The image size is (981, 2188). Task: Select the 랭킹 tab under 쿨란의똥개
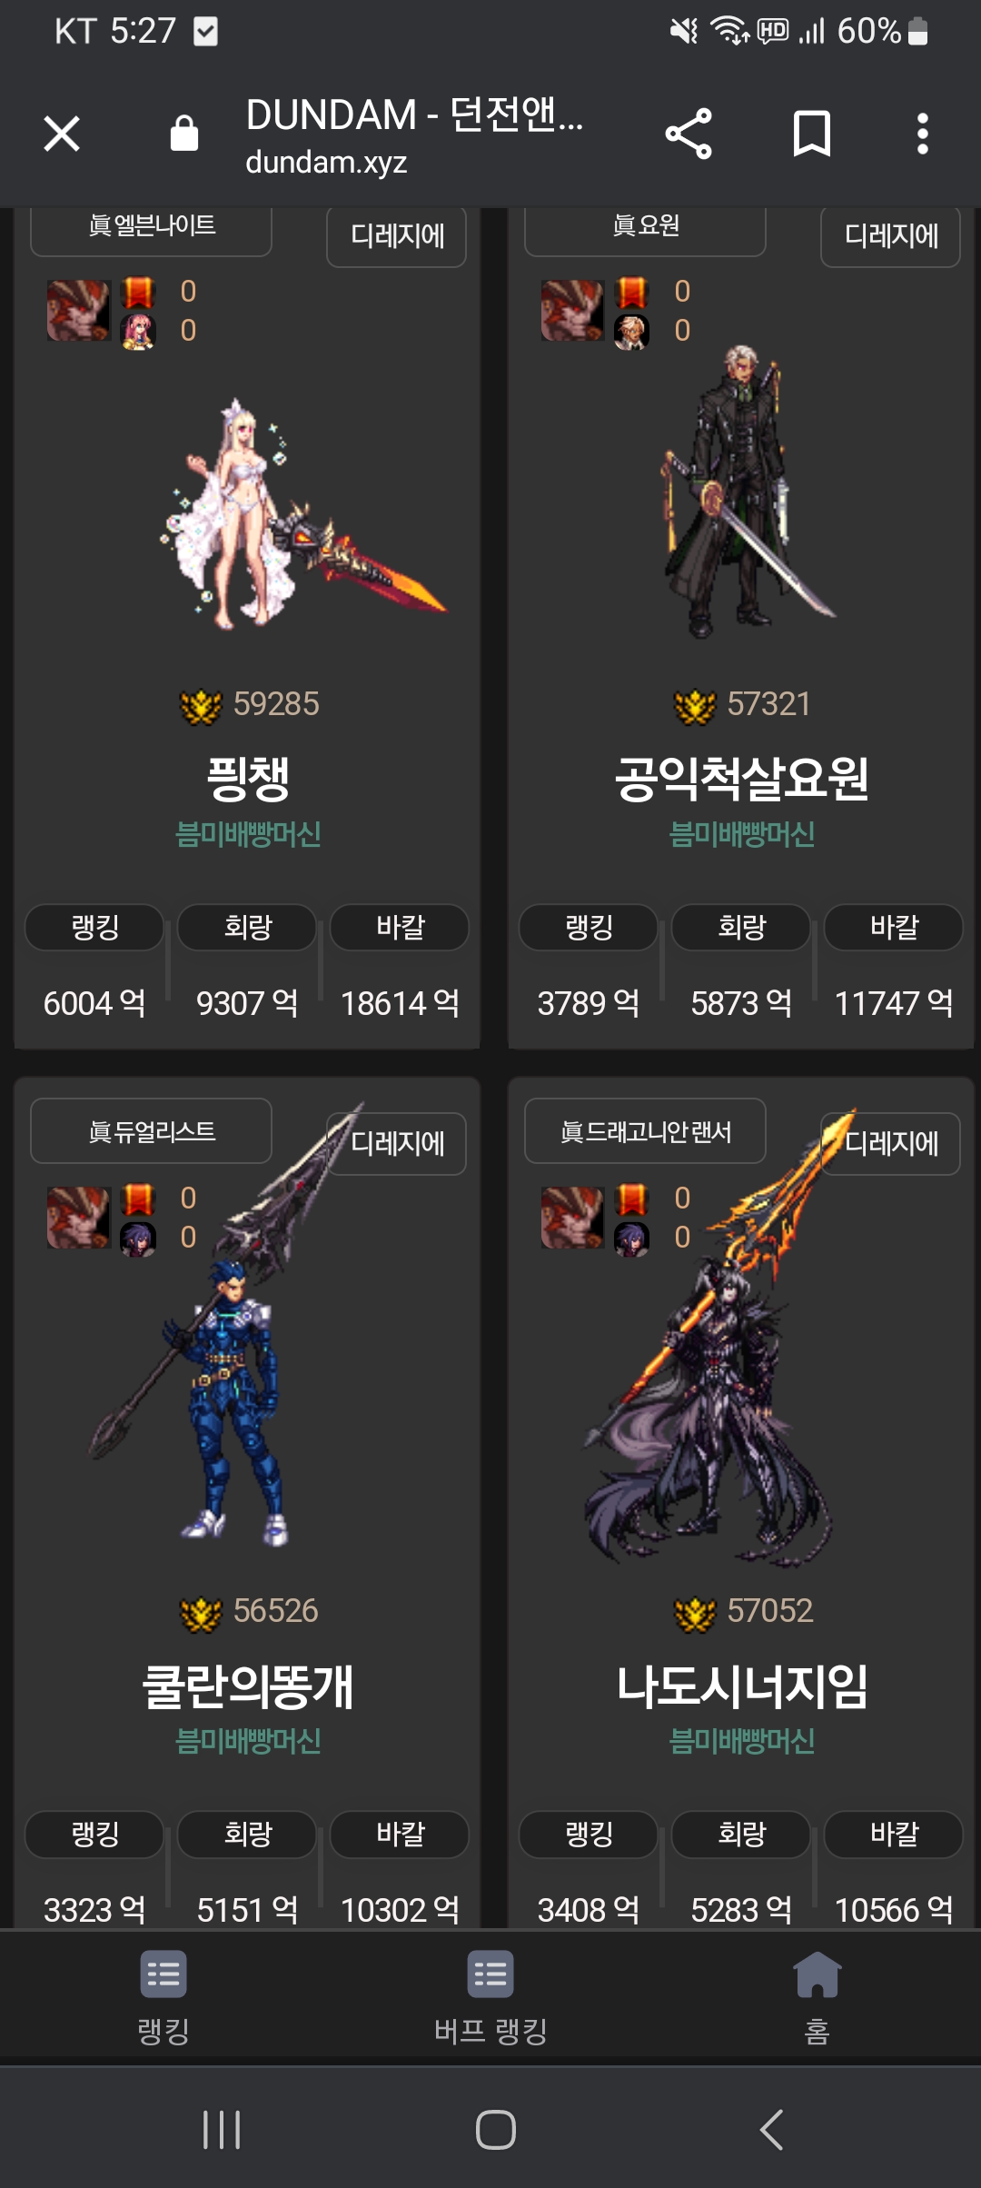coord(94,1835)
